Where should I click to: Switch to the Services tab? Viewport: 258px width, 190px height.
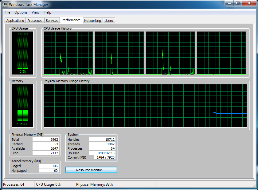point(52,21)
